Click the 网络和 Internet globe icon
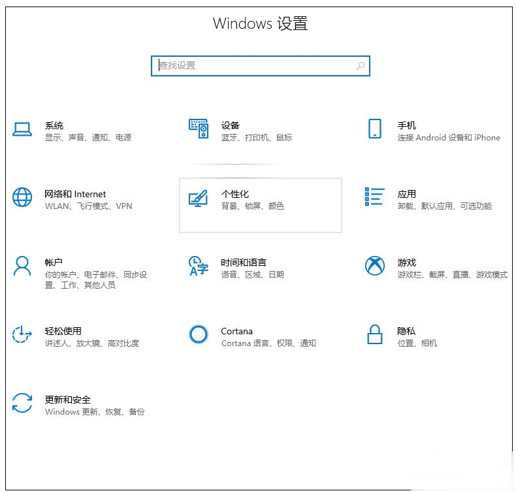This screenshot has height=493, width=516. tap(22, 197)
